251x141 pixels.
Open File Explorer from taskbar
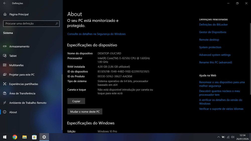point(25,137)
